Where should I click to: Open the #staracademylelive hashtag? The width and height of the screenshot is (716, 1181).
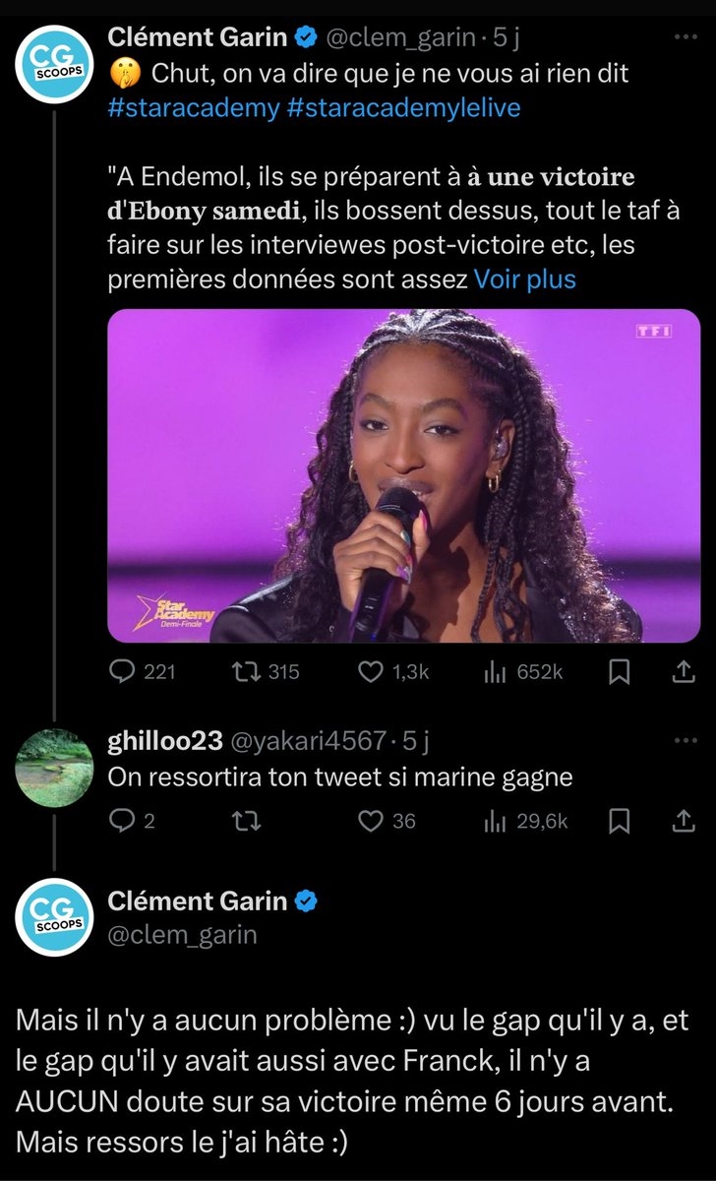[x=403, y=107]
